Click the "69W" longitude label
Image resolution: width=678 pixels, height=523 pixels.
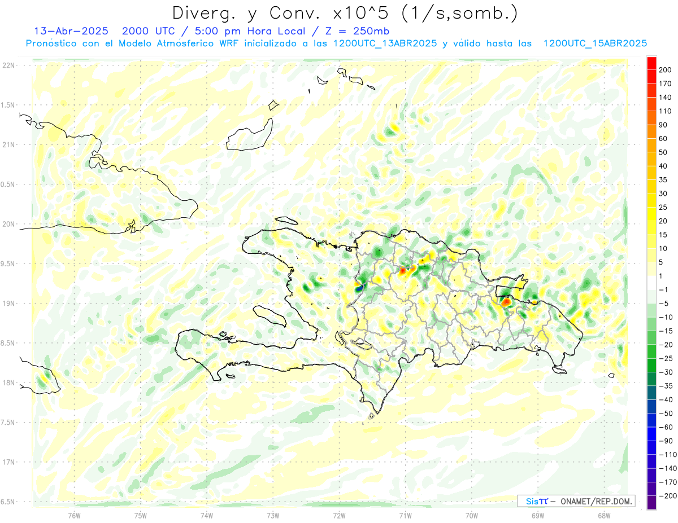(538, 515)
